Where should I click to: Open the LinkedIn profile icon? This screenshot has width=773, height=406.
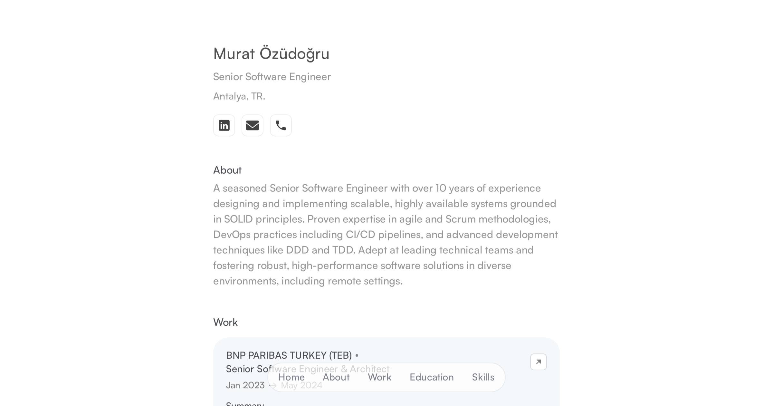(x=224, y=125)
